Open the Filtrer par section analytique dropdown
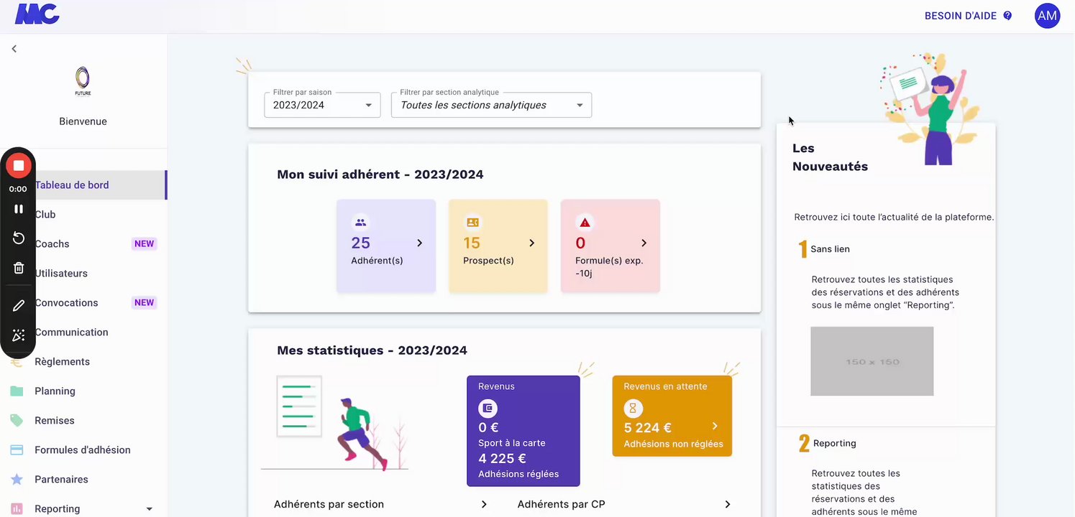 point(491,105)
